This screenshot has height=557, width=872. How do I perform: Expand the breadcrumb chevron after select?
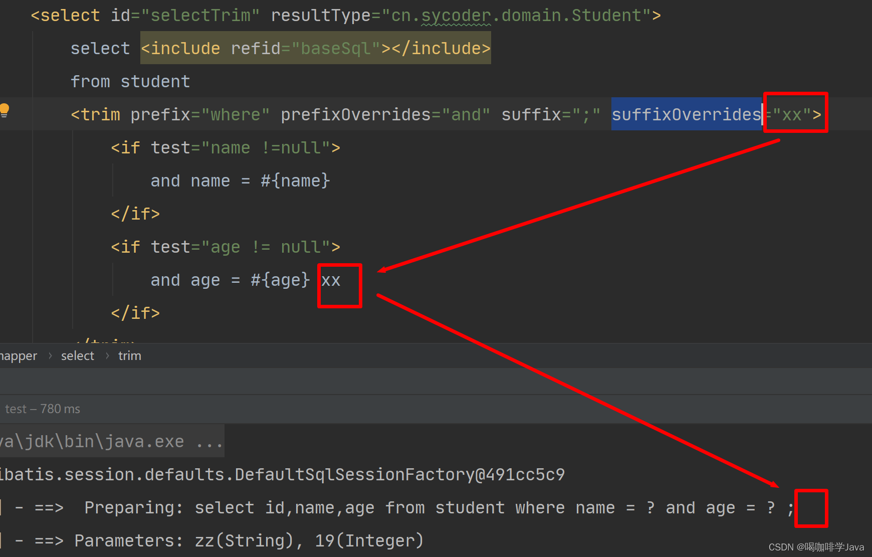pos(107,355)
